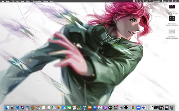Click the 67% battery indicator
This screenshot has height=111, width=179.
[x=149, y=1]
